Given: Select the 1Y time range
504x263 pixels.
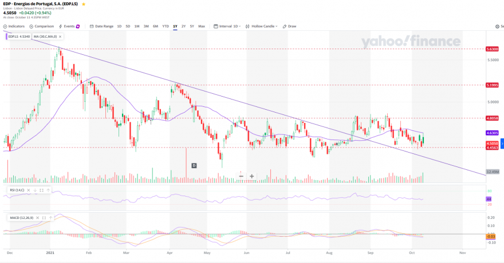Looking at the screenshot, I should [175, 26].
